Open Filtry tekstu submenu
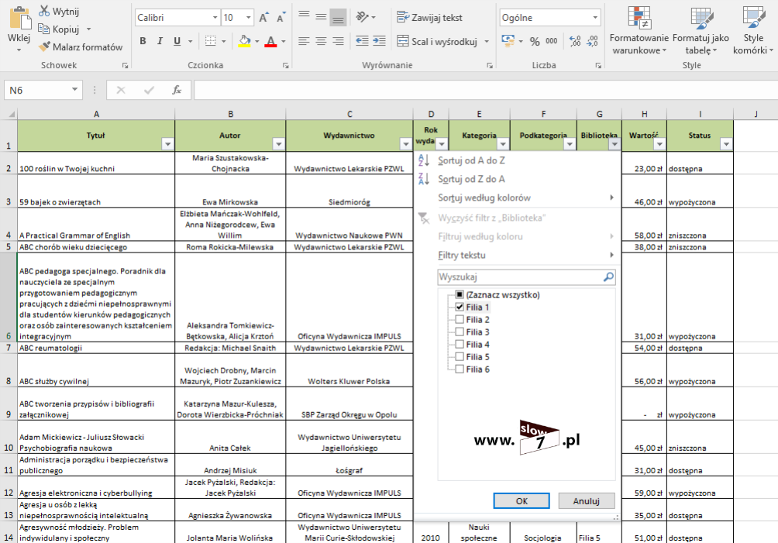778x543 pixels. [x=517, y=256]
